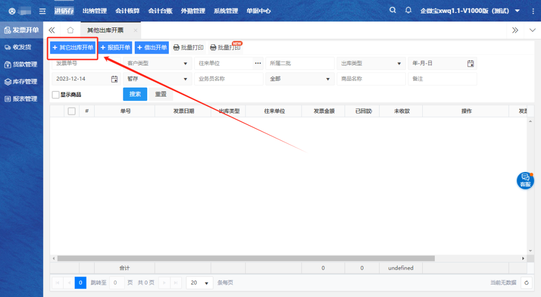Go to next page arrow
This screenshot has height=297, width=541.
[x=164, y=283]
